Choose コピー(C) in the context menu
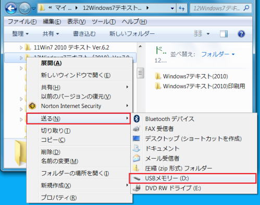Screen dimensions: 260x205 [79, 140]
